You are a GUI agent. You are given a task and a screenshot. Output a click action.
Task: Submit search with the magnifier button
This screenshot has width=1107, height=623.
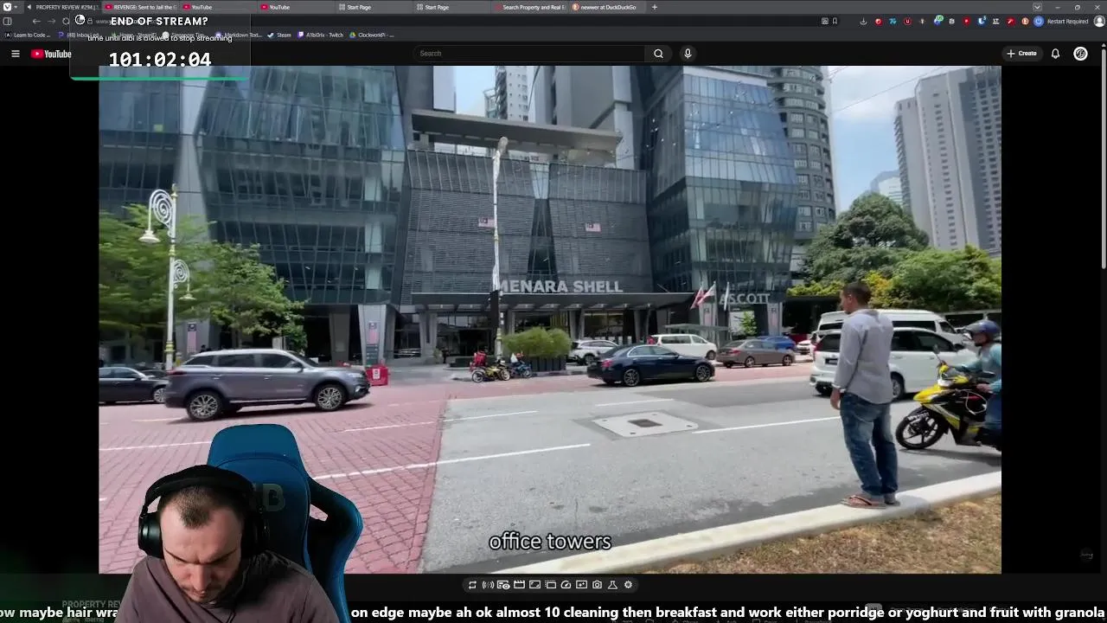click(x=658, y=54)
